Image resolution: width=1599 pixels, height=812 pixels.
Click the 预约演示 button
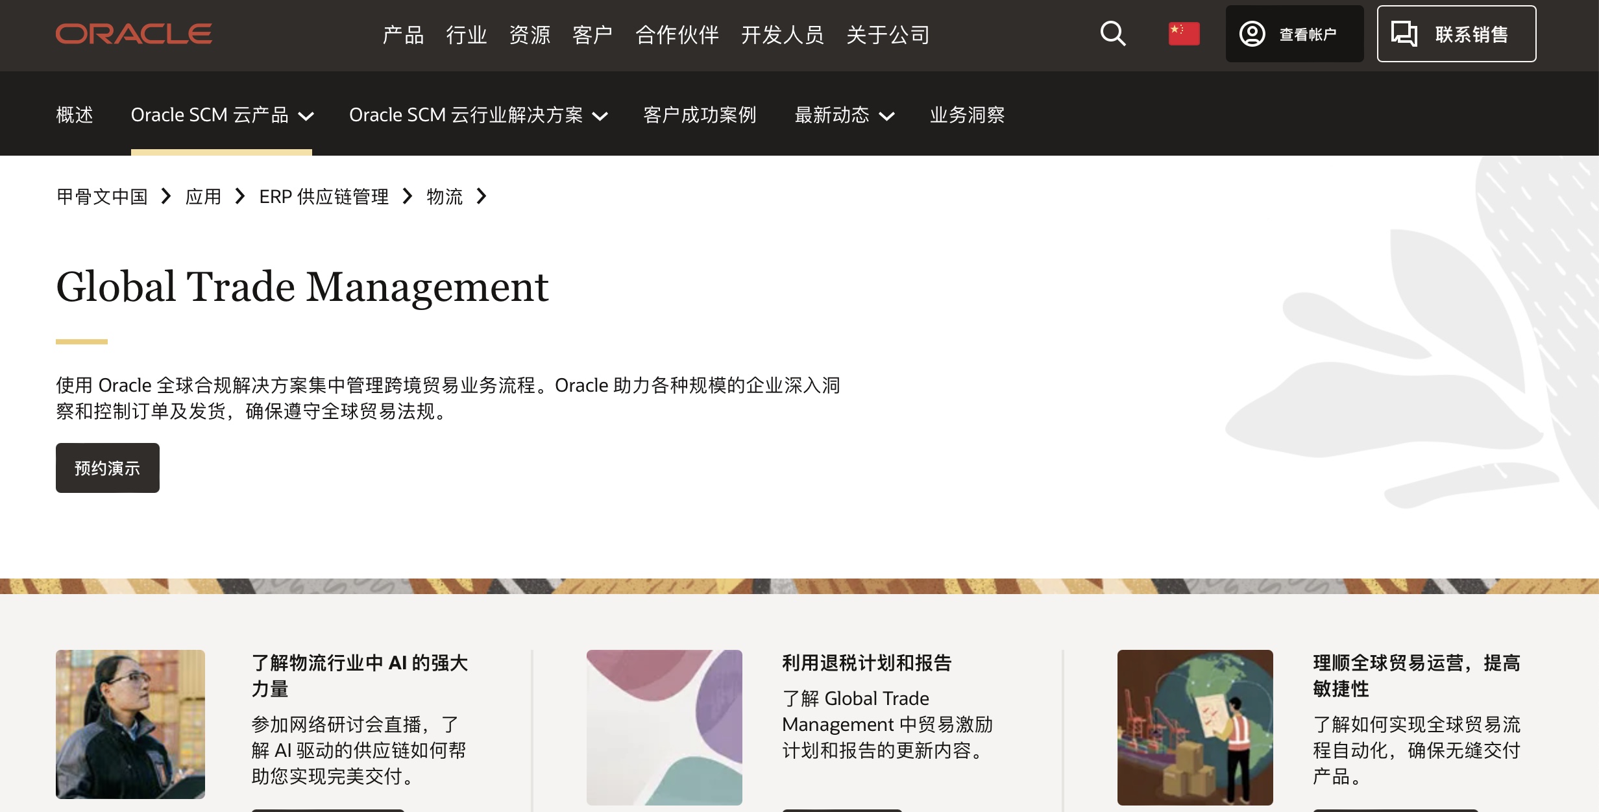(108, 468)
